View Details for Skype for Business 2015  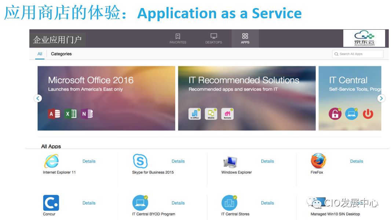[x=178, y=161]
